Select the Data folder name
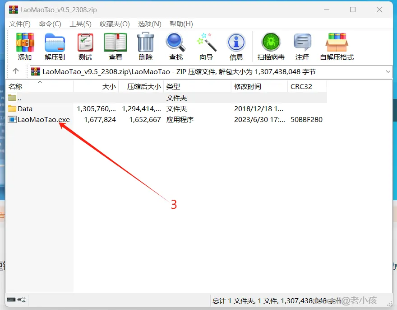 [25, 109]
